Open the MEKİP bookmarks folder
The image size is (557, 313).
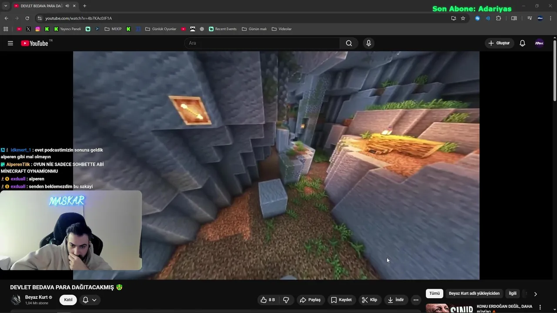[x=113, y=29]
